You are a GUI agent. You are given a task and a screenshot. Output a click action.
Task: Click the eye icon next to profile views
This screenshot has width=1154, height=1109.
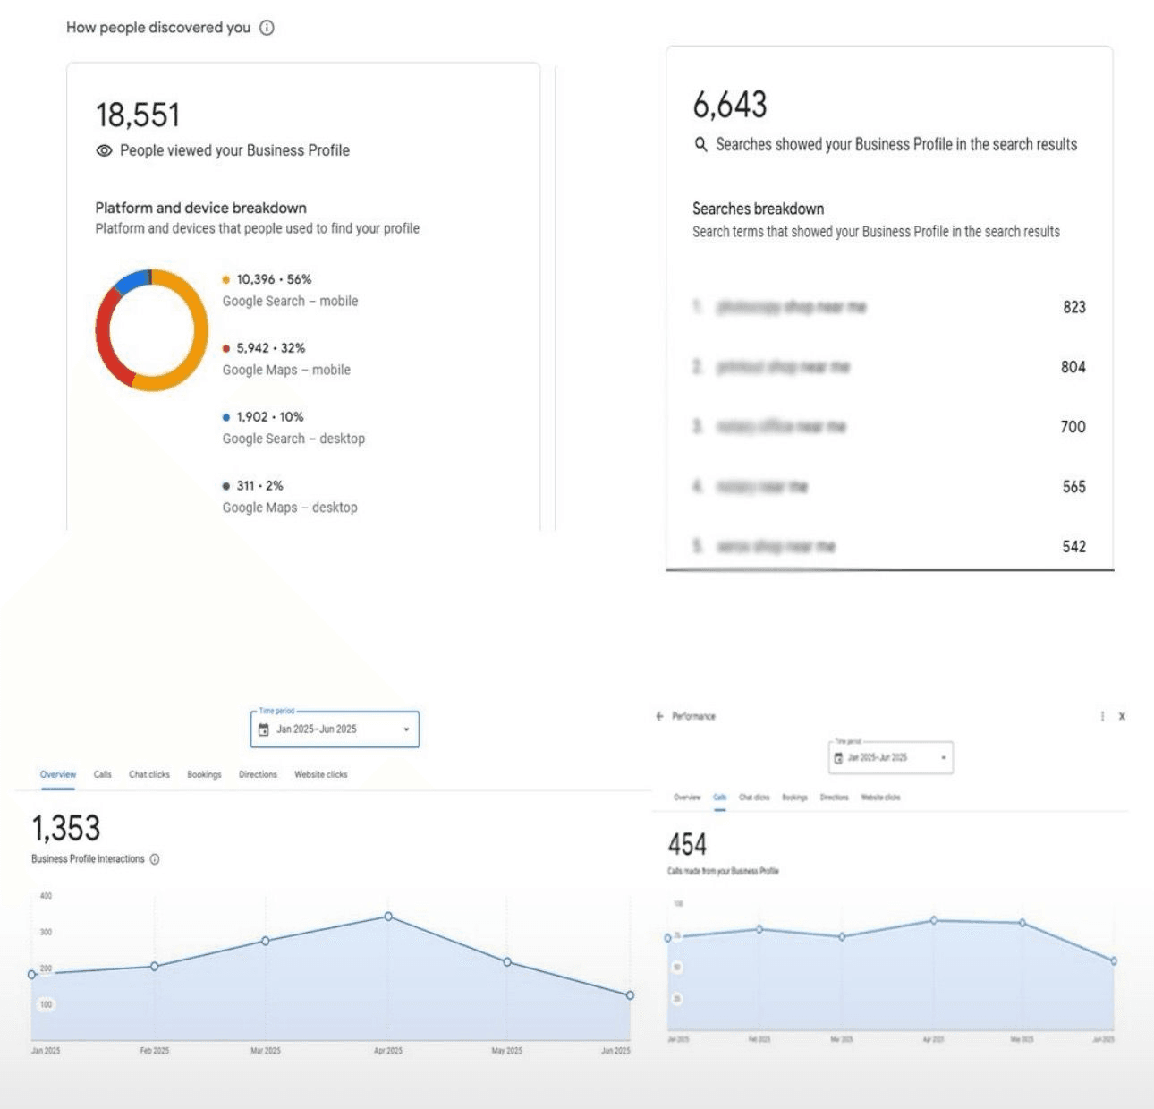click(x=106, y=150)
